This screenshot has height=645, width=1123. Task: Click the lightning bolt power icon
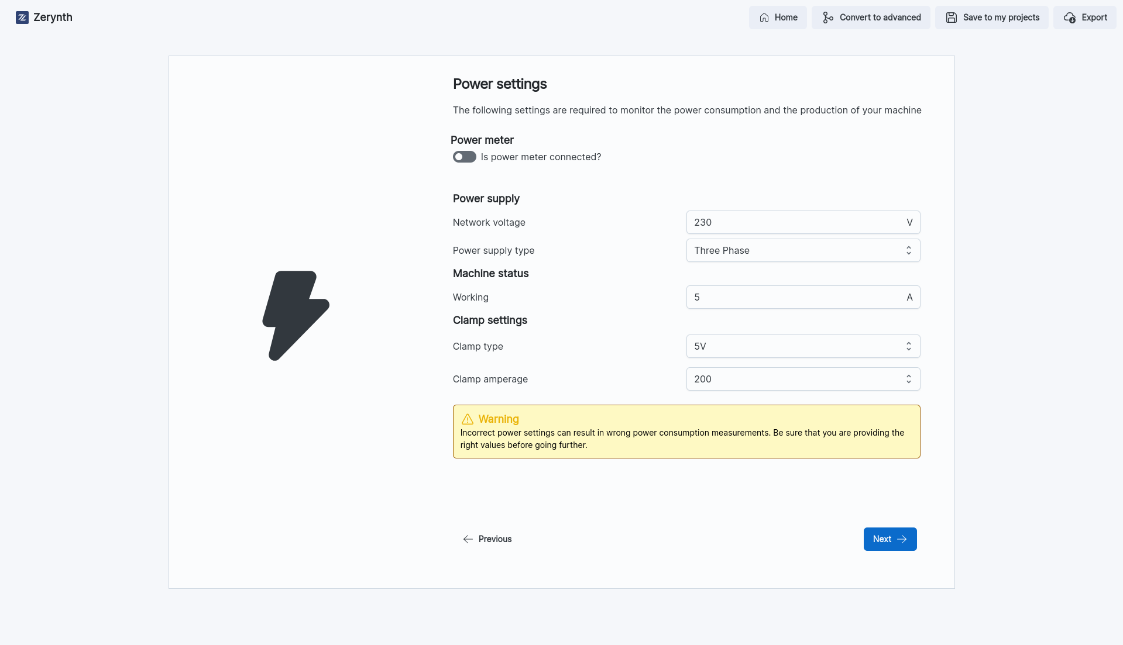pos(296,316)
